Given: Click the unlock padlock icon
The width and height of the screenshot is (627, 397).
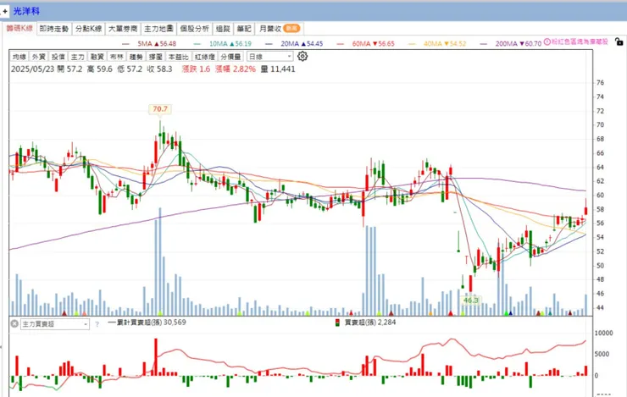Looking at the screenshot, I should point(619,41).
